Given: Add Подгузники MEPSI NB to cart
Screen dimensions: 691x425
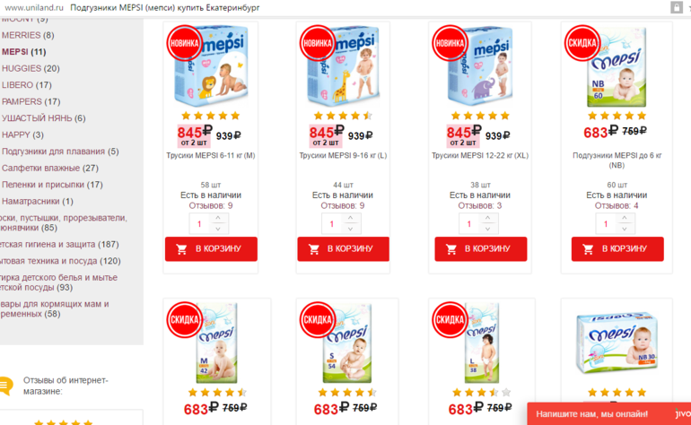Looking at the screenshot, I should pos(617,249).
